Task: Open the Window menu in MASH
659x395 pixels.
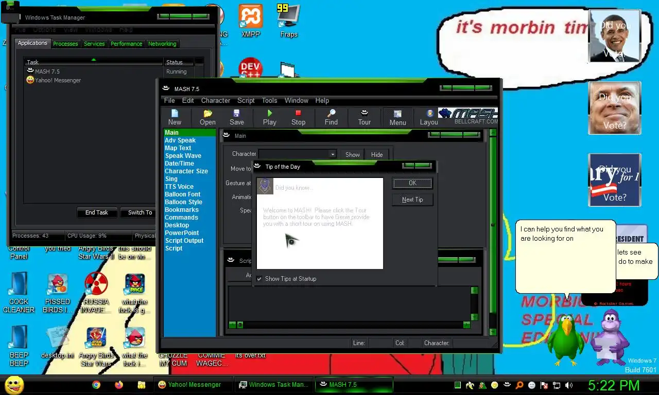Action: pos(297,101)
